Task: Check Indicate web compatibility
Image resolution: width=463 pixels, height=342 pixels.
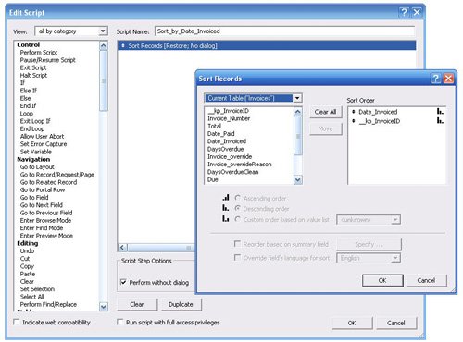Action: tap(17, 322)
